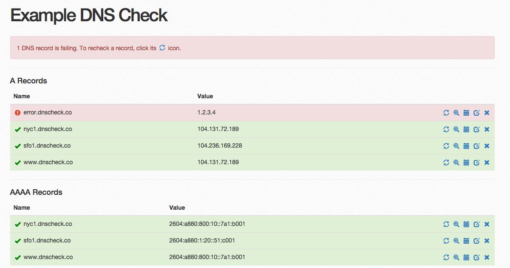Inspect the www.dnscheck.co A record with magnifier
This screenshot has width=510, height=268.
click(456, 163)
